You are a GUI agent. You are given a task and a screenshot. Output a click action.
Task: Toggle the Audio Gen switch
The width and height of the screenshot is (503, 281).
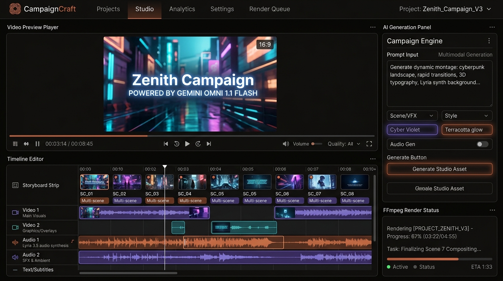click(x=483, y=144)
